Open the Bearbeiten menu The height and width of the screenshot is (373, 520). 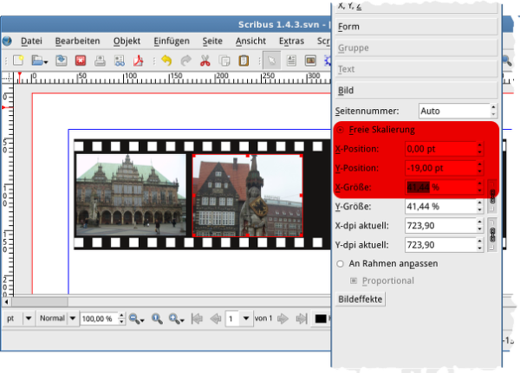[x=71, y=41]
